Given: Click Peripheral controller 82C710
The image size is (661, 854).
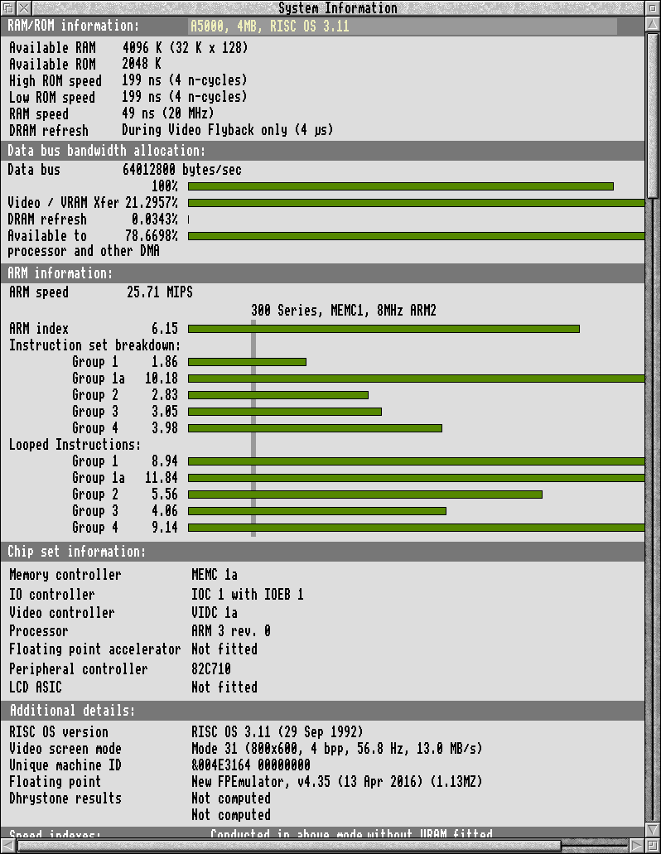Looking at the screenshot, I should coord(210,668).
